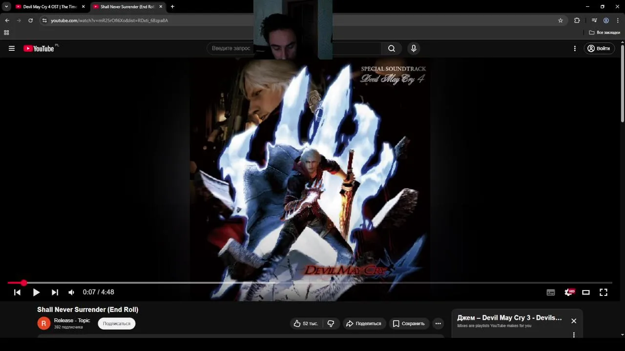Open the YouTube guide hamburger menu
Viewport: 625px width, 351px height.
coord(12,48)
